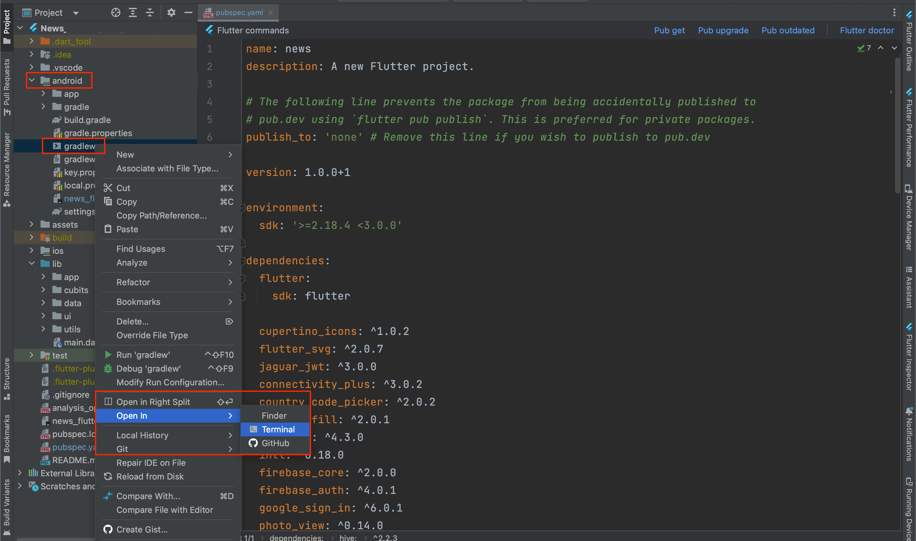Toggle the Pull Requests tool window
This screenshot has width=916, height=541.
tap(7, 87)
